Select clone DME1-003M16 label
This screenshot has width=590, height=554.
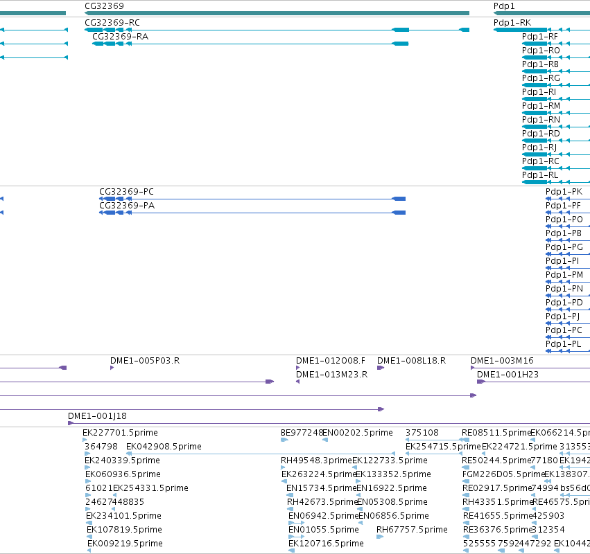(502, 361)
